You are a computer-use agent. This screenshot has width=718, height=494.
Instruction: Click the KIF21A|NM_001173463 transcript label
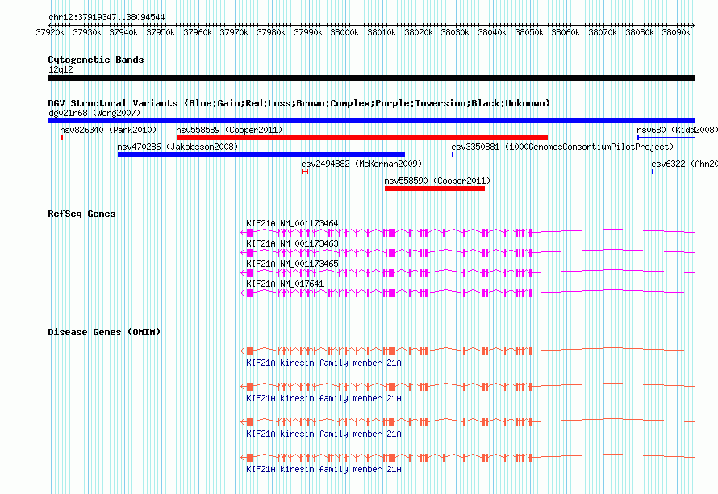click(x=292, y=244)
